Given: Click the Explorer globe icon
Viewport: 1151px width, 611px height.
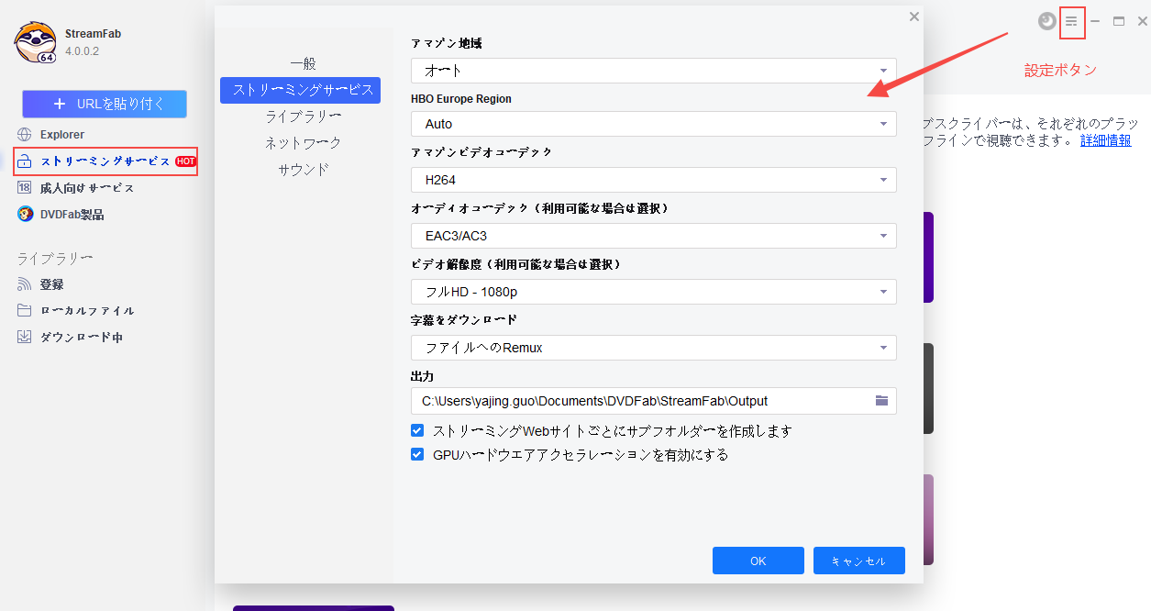Looking at the screenshot, I should pyautogui.click(x=24, y=135).
